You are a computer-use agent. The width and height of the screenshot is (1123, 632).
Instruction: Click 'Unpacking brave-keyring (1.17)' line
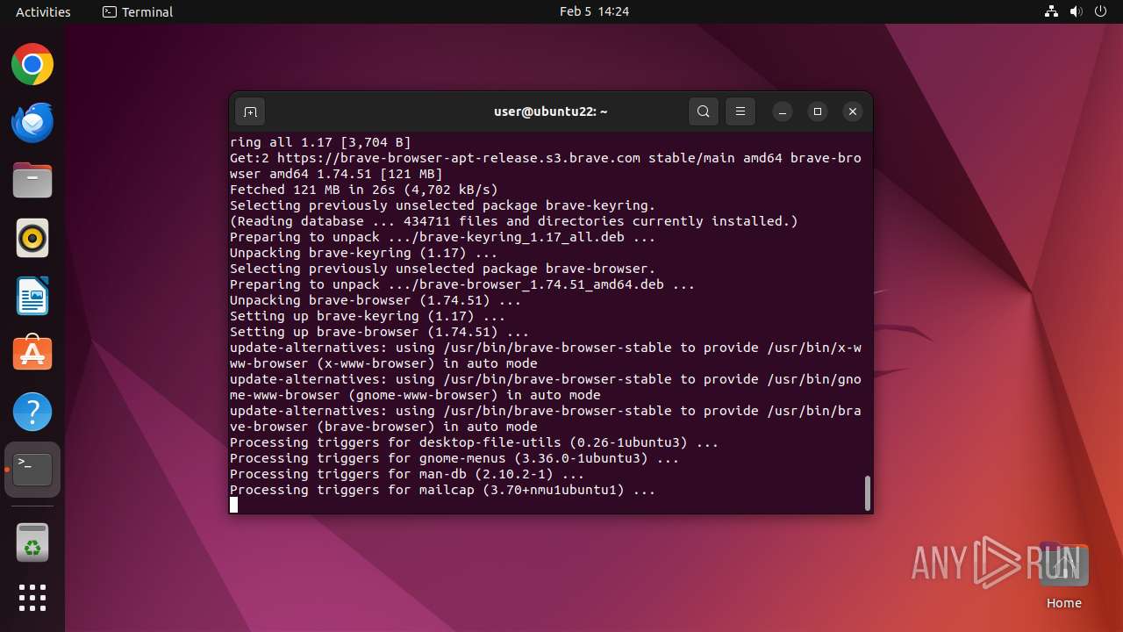pos(363,253)
